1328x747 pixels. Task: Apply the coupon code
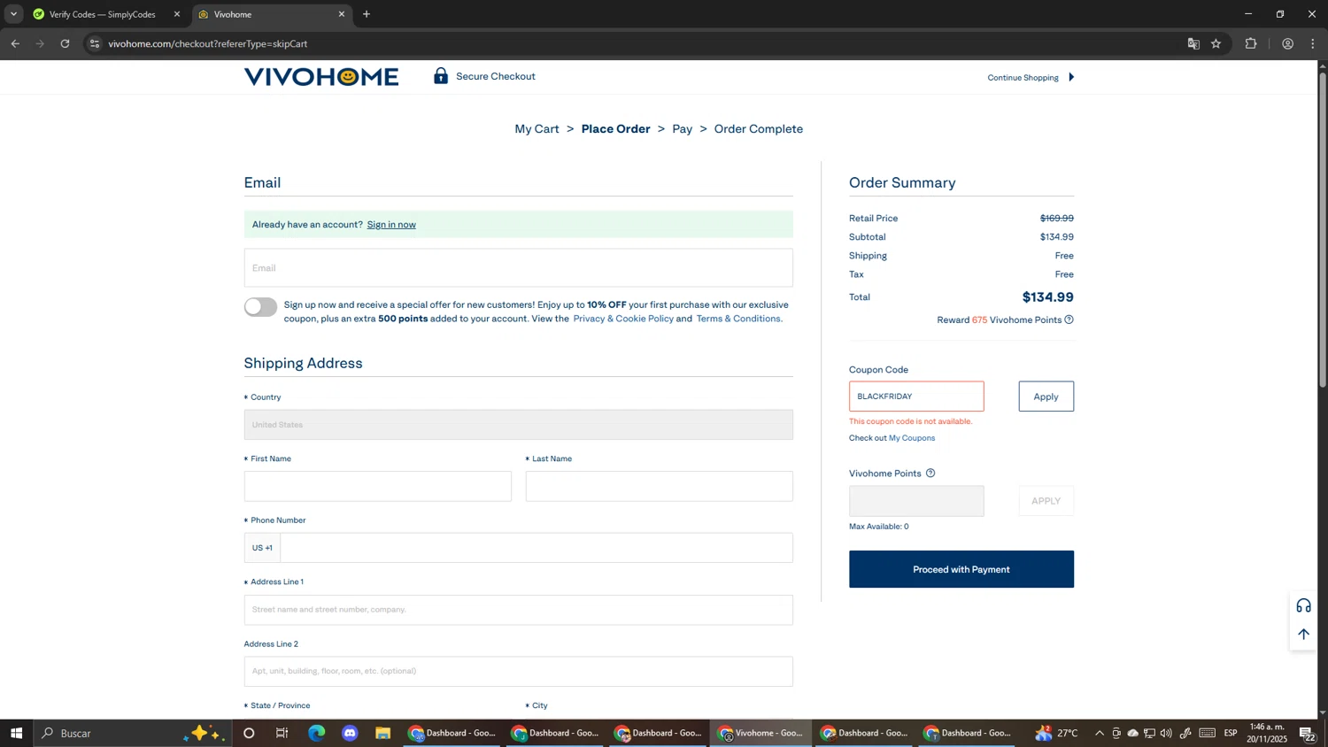click(x=1046, y=397)
